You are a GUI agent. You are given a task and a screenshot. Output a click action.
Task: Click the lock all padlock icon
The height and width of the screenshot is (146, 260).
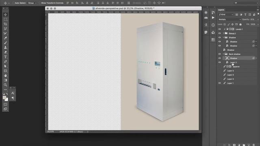tap(240, 24)
